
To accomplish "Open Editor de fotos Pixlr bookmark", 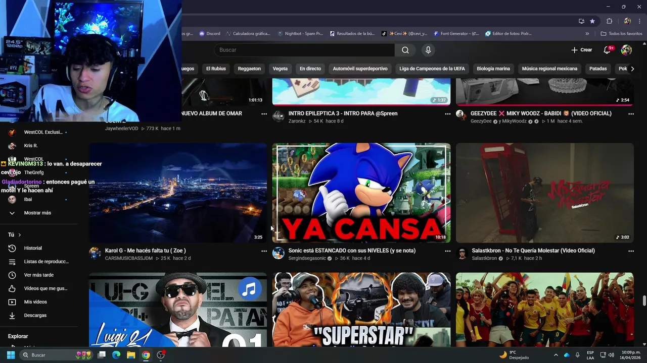I will pos(508,34).
